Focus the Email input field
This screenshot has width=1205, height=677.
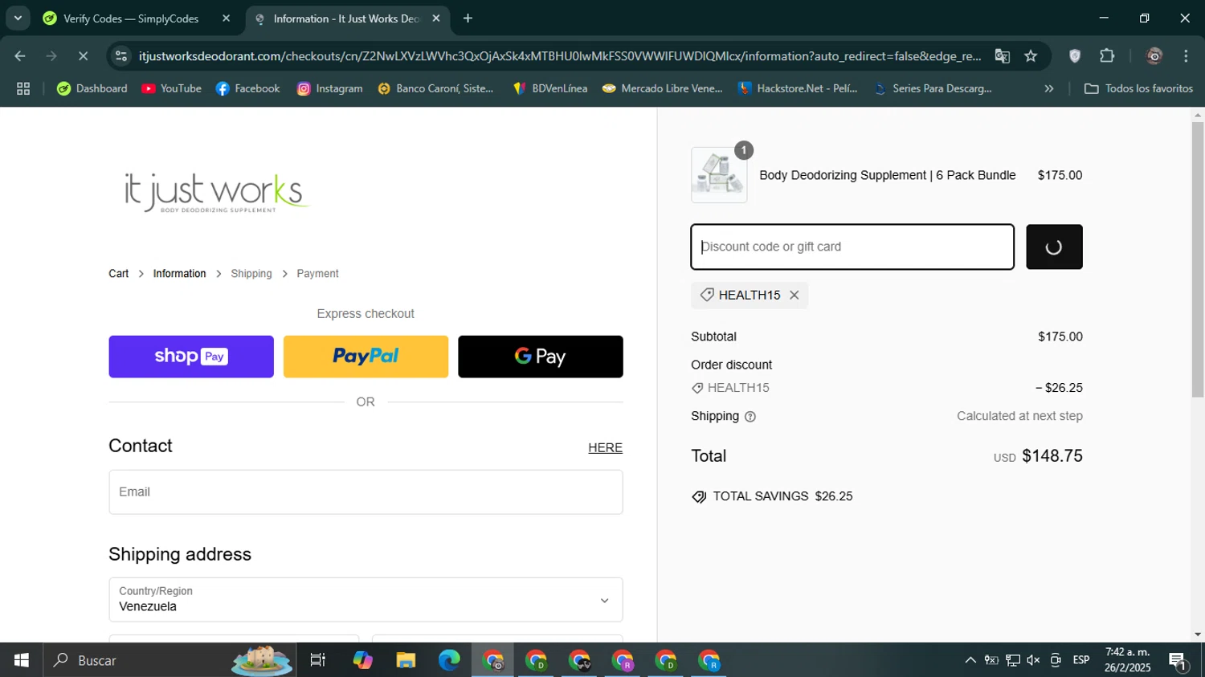pos(366,492)
